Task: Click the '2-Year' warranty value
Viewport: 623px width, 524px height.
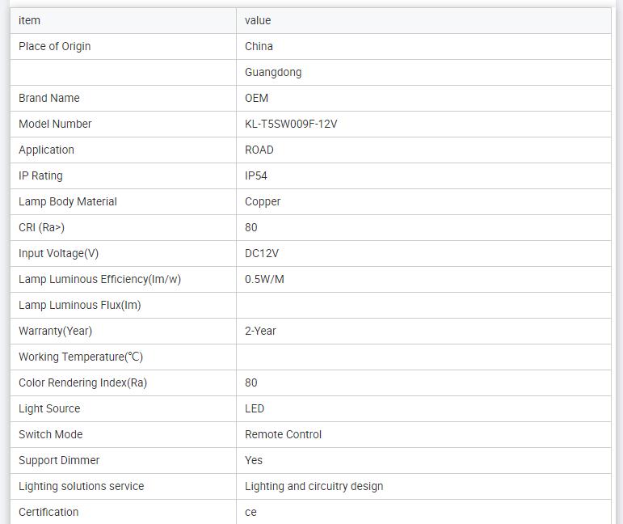Action: pos(260,331)
